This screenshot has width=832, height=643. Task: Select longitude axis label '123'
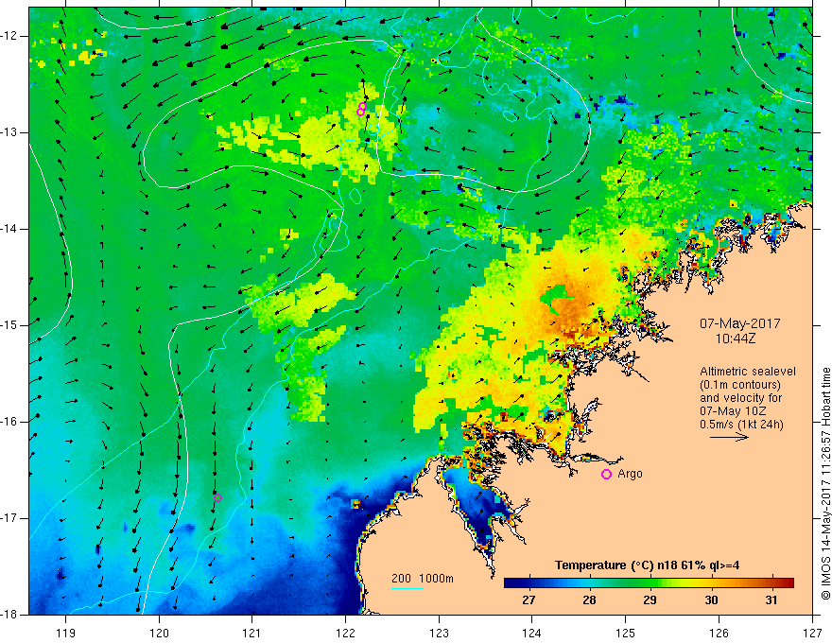pyautogui.click(x=439, y=633)
